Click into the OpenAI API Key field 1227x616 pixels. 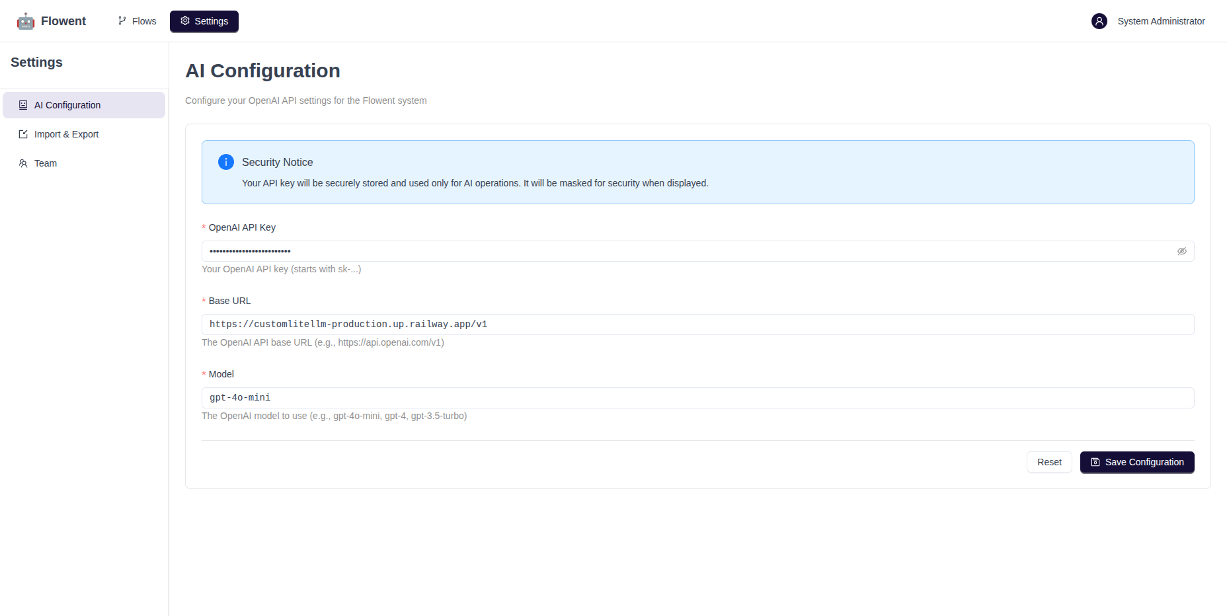[x=688, y=251]
